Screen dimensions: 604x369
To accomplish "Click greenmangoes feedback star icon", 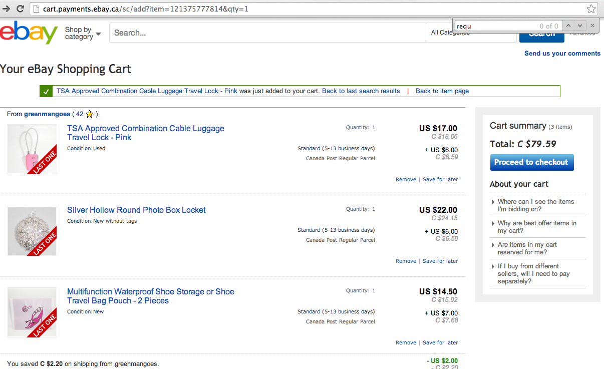I will tap(90, 114).
